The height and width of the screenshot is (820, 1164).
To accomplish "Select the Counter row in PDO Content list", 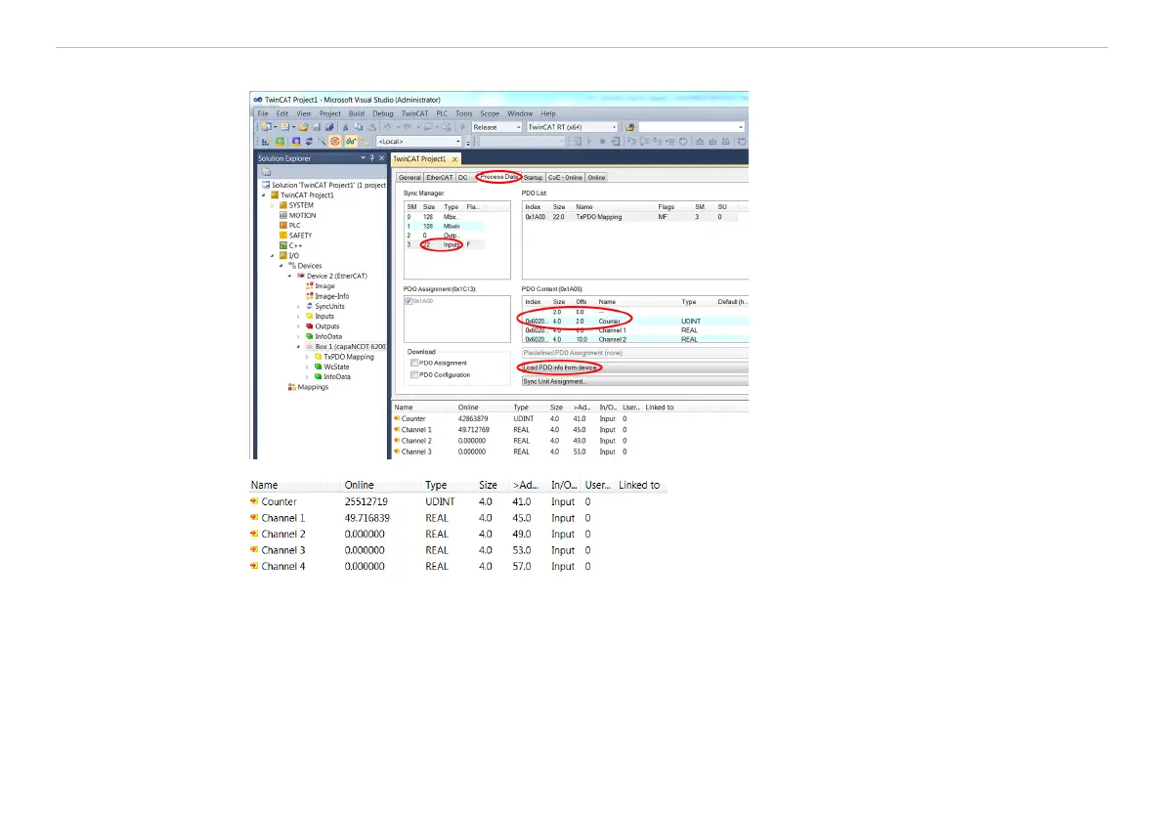I will (x=634, y=322).
